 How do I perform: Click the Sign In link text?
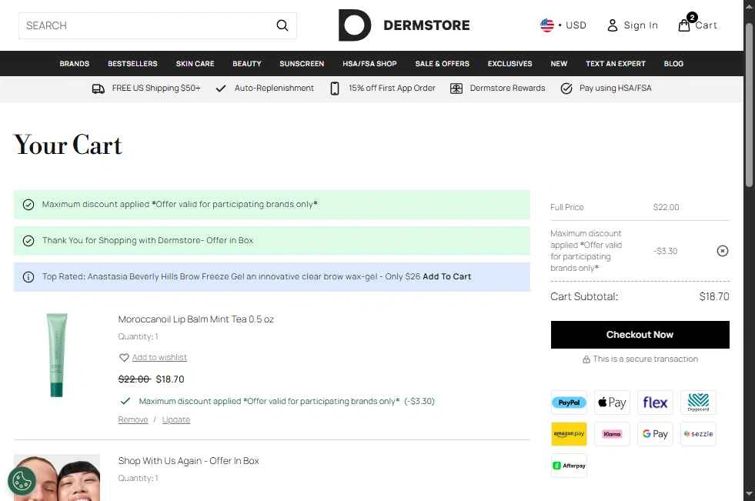click(640, 25)
